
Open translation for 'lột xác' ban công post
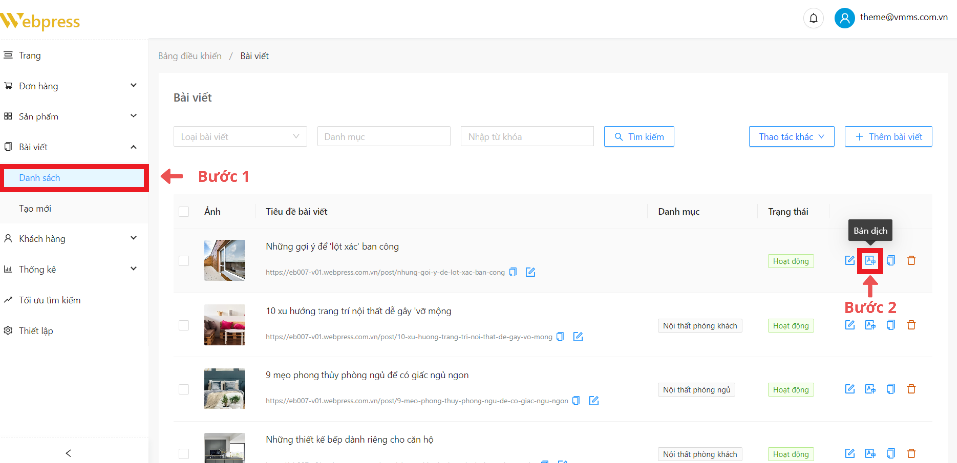tap(870, 261)
